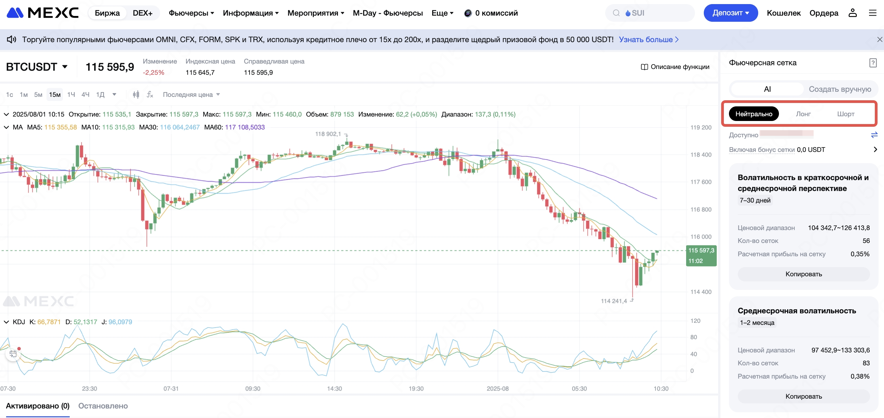884x418 pixels.
Task: Switch to Создать вручную mode
Action: click(840, 89)
